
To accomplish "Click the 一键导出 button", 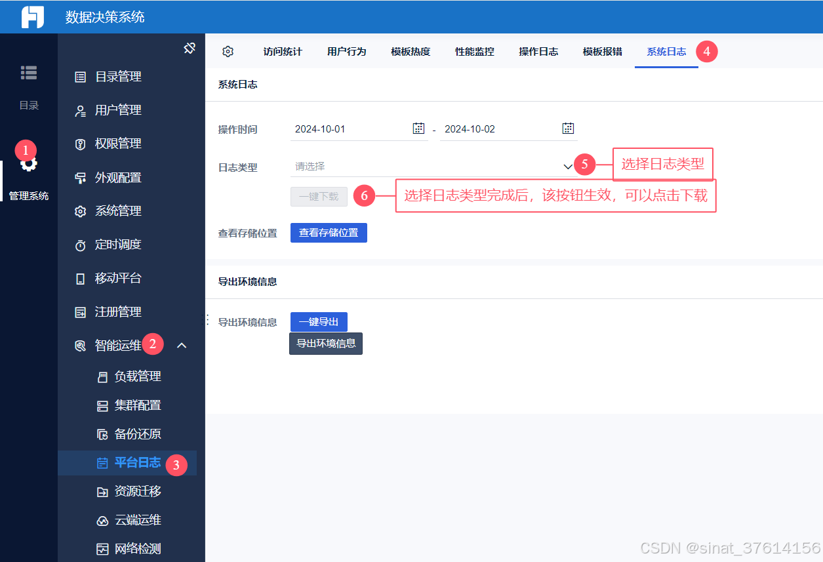I will (319, 322).
